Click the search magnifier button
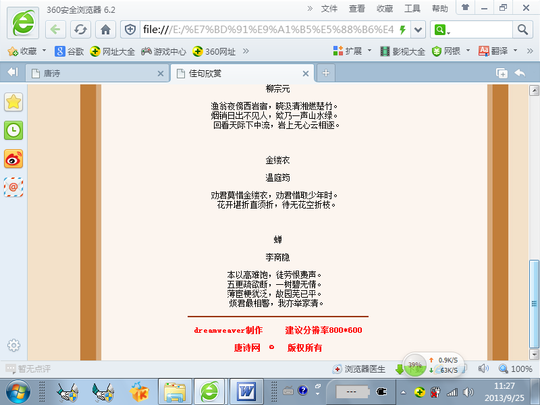Image resolution: width=540 pixels, height=405 pixels. [x=522, y=30]
